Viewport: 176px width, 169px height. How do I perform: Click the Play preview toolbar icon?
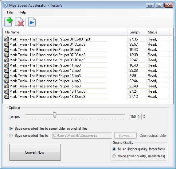click(x=32, y=22)
